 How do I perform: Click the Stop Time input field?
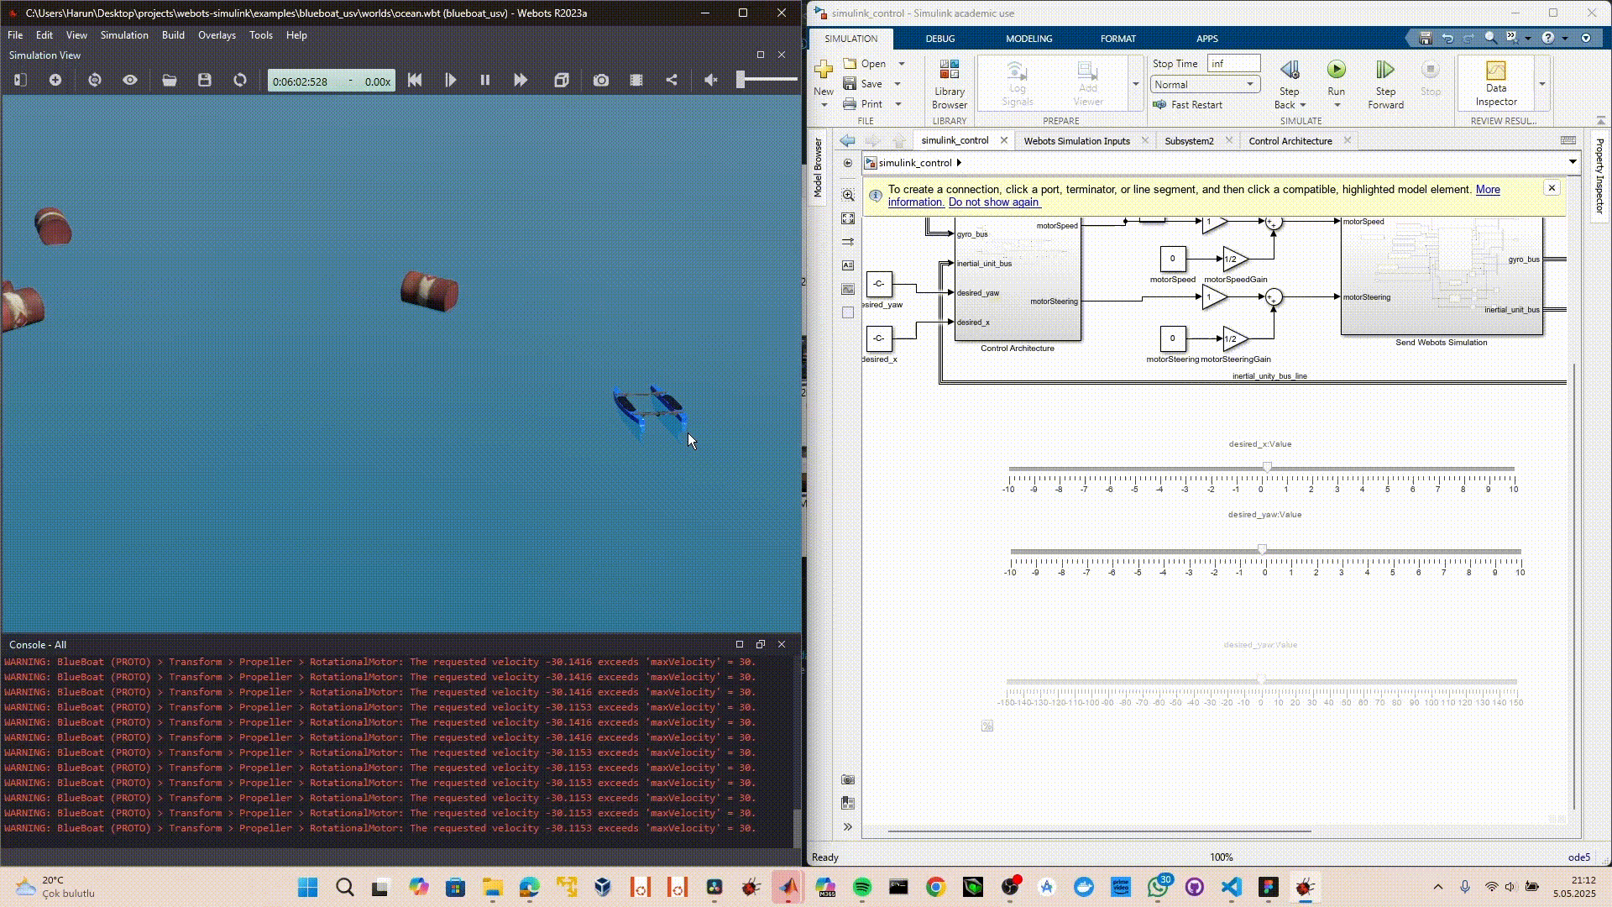(x=1233, y=64)
